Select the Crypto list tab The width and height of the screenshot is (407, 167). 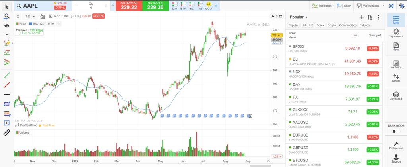click(x=331, y=25)
